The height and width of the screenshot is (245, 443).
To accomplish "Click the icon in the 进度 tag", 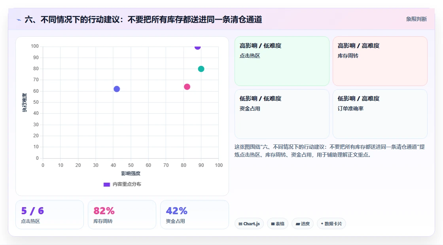I will 298,224.
